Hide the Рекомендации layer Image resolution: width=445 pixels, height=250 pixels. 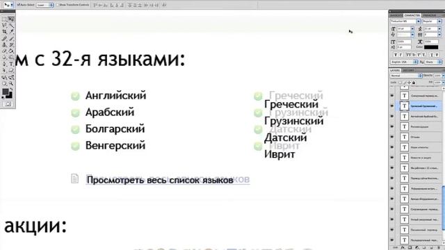coord(392,126)
